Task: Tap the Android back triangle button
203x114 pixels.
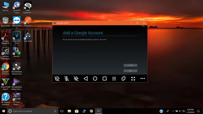Action: tap(86, 79)
